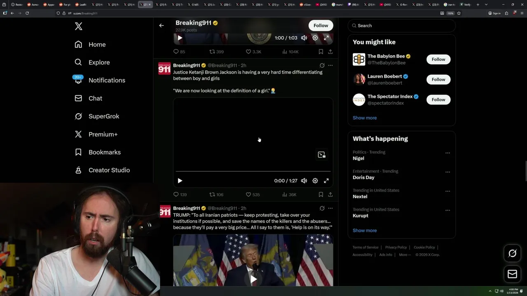Viewport: 527px width, 296px height.
Task: Follow the Breaking911 account
Action: pos(321,25)
